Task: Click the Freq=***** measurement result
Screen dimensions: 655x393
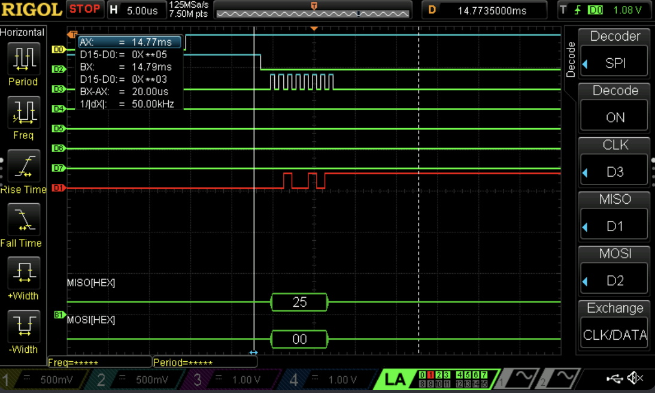Action: [99, 362]
